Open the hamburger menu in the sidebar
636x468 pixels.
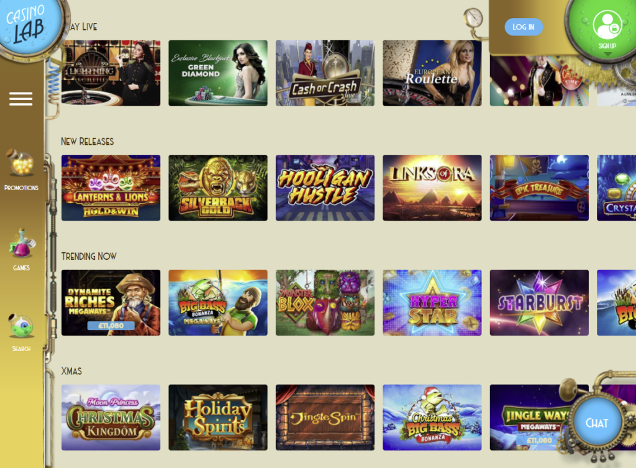pyautogui.click(x=20, y=99)
